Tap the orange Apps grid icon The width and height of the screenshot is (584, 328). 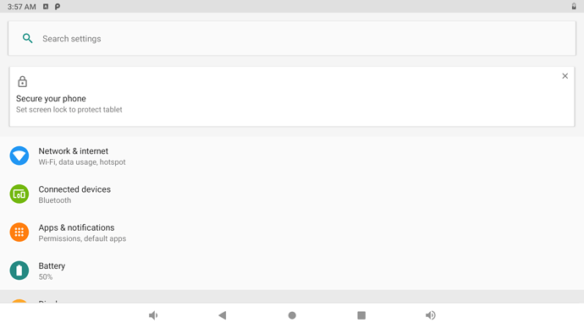click(19, 232)
